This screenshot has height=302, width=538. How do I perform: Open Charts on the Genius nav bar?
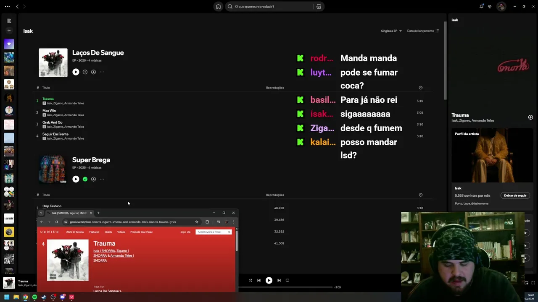click(108, 232)
